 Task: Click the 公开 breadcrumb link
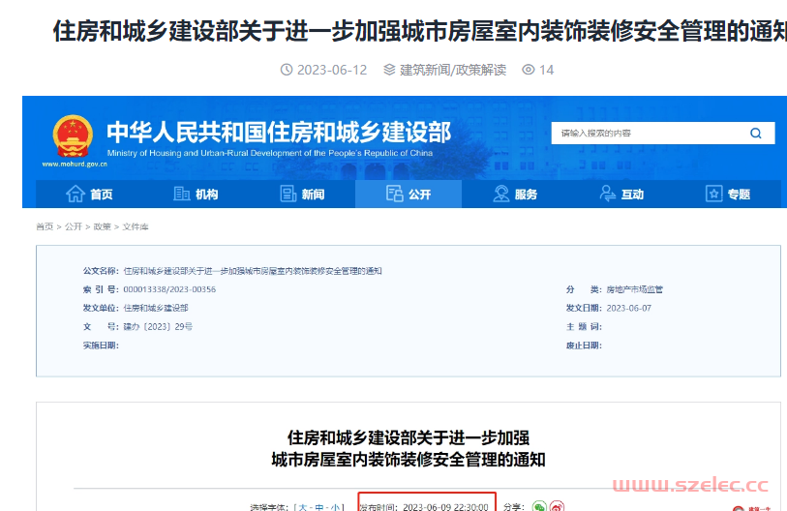(74, 226)
